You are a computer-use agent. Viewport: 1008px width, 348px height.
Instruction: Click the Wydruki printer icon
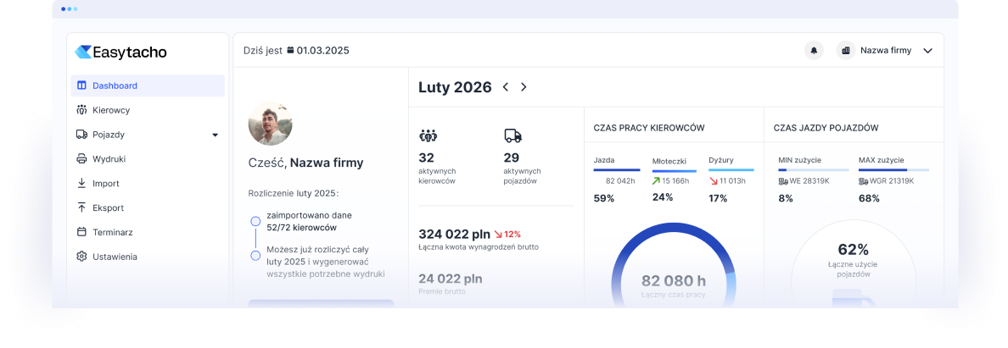pos(81,158)
